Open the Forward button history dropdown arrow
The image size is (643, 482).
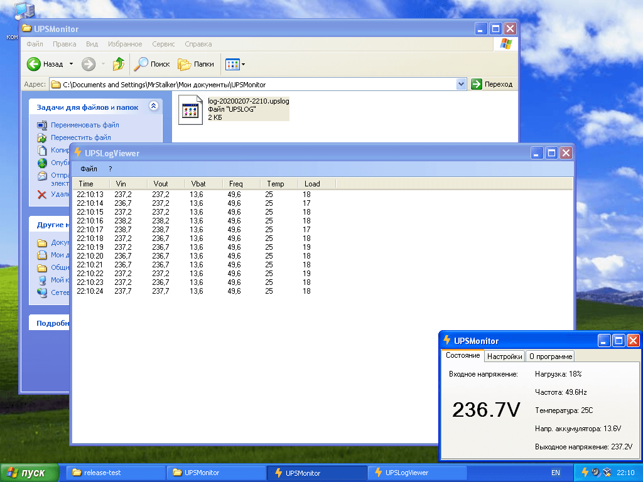click(x=103, y=64)
